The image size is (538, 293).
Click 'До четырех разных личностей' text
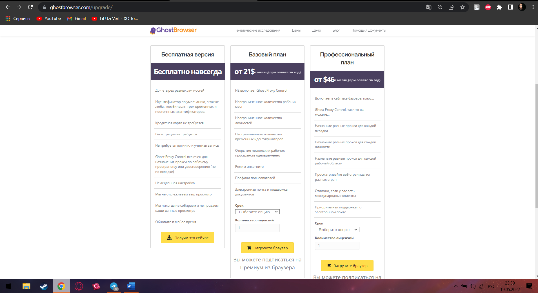[x=180, y=91]
